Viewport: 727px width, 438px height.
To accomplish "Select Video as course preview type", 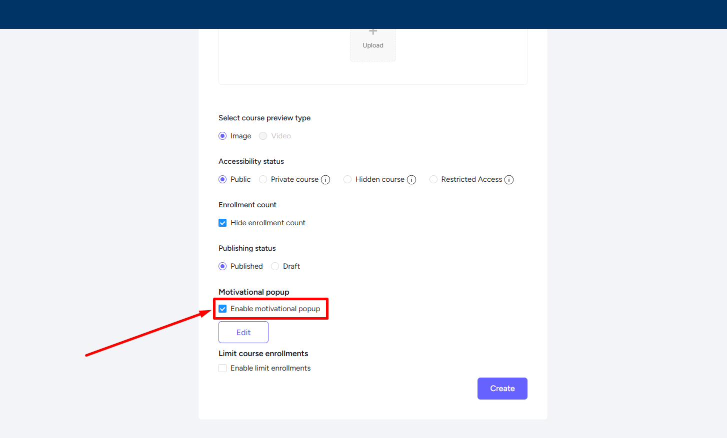I will tap(263, 136).
